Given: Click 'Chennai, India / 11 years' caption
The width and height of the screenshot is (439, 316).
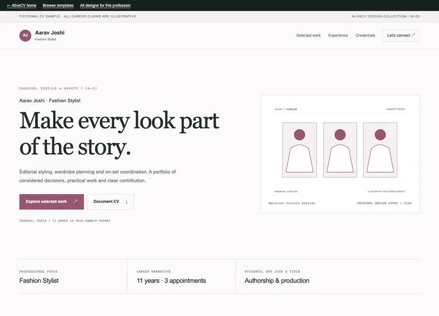Looking at the screenshot, I should pos(65,221).
